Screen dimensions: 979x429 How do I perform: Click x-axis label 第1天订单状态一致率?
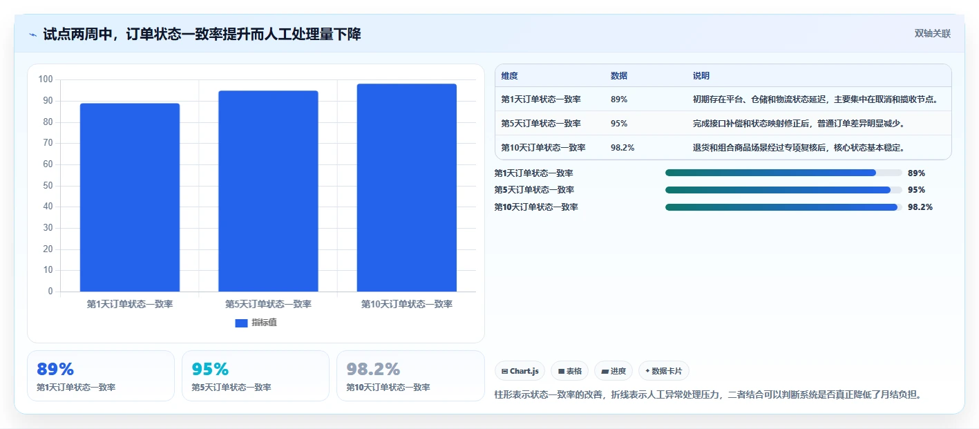click(130, 304)
